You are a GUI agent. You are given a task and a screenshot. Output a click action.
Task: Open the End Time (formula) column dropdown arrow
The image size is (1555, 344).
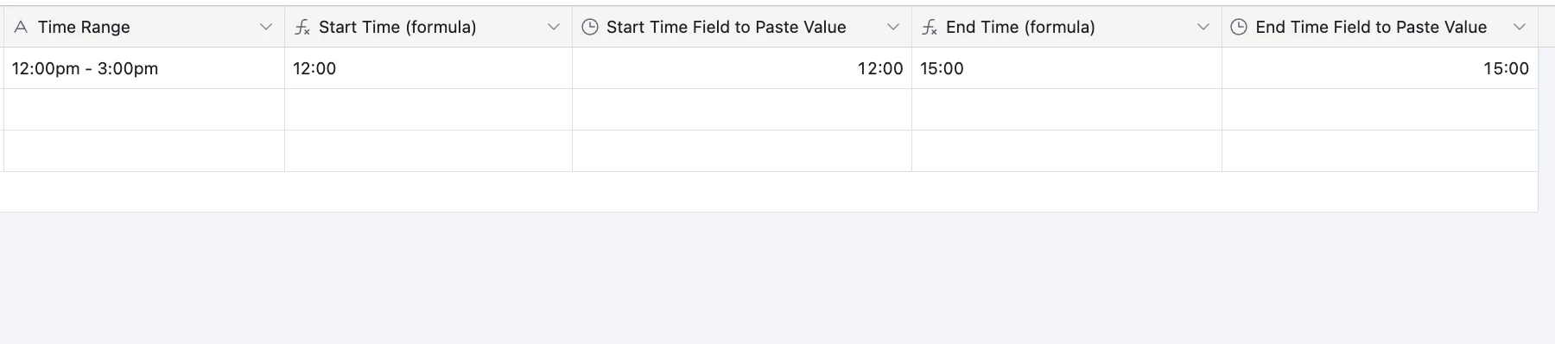point(1203,27)
